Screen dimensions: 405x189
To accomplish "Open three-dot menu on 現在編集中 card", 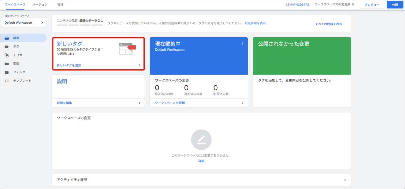I will click(x=243, y=44).
